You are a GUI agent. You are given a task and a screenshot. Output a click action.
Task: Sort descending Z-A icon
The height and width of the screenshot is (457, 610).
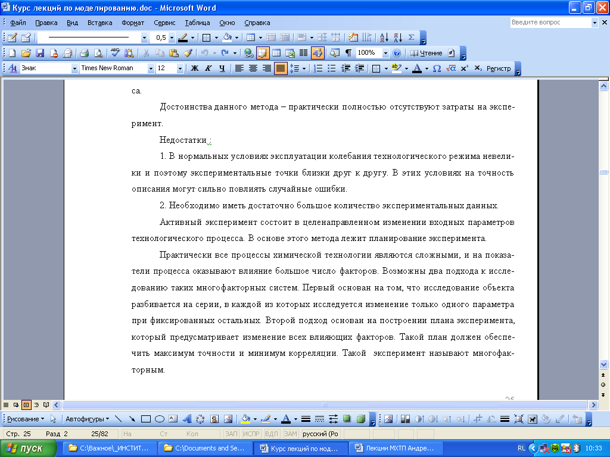point(397,37)
